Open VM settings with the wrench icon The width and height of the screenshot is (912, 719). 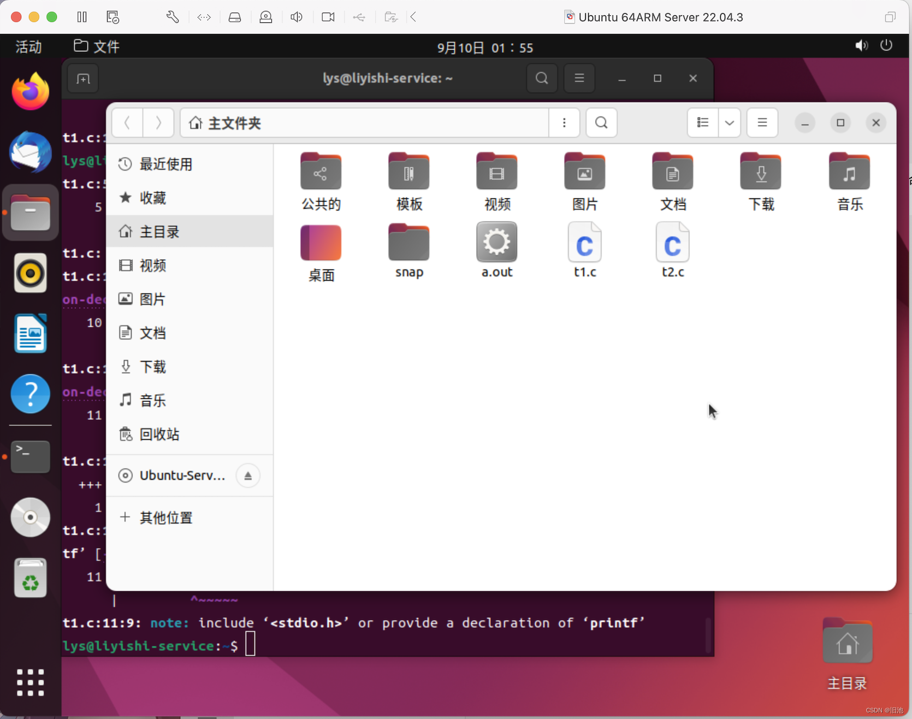[x=173, y=16]
